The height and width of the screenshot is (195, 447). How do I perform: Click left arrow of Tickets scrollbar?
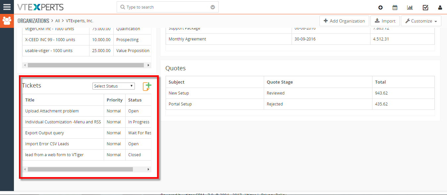[x=25, y=169]
